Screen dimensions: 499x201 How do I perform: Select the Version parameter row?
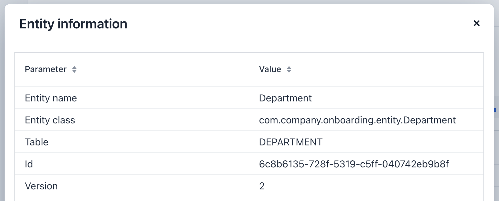[x=41, y=186]
